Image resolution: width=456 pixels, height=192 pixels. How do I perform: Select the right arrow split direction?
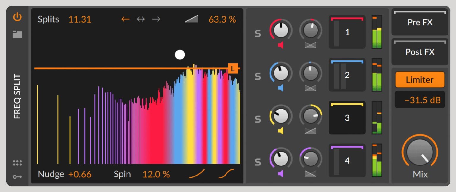(156, 20)
